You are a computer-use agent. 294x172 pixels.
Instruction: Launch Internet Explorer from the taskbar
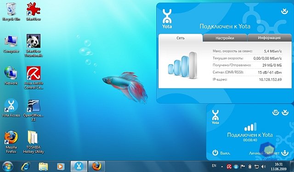26,166
